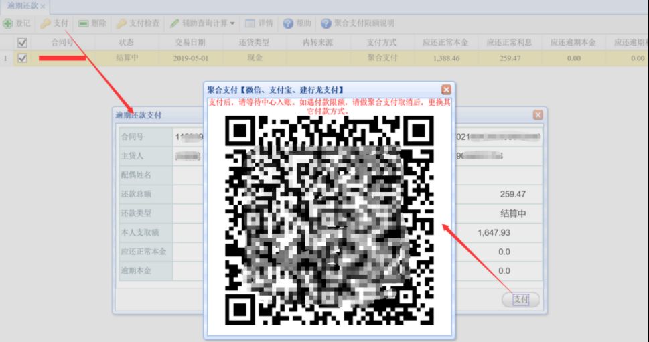Screen dimensions: 649x342
Task: Click the 删除 minus icon in toolbar
Action: (x=84, y=23)
